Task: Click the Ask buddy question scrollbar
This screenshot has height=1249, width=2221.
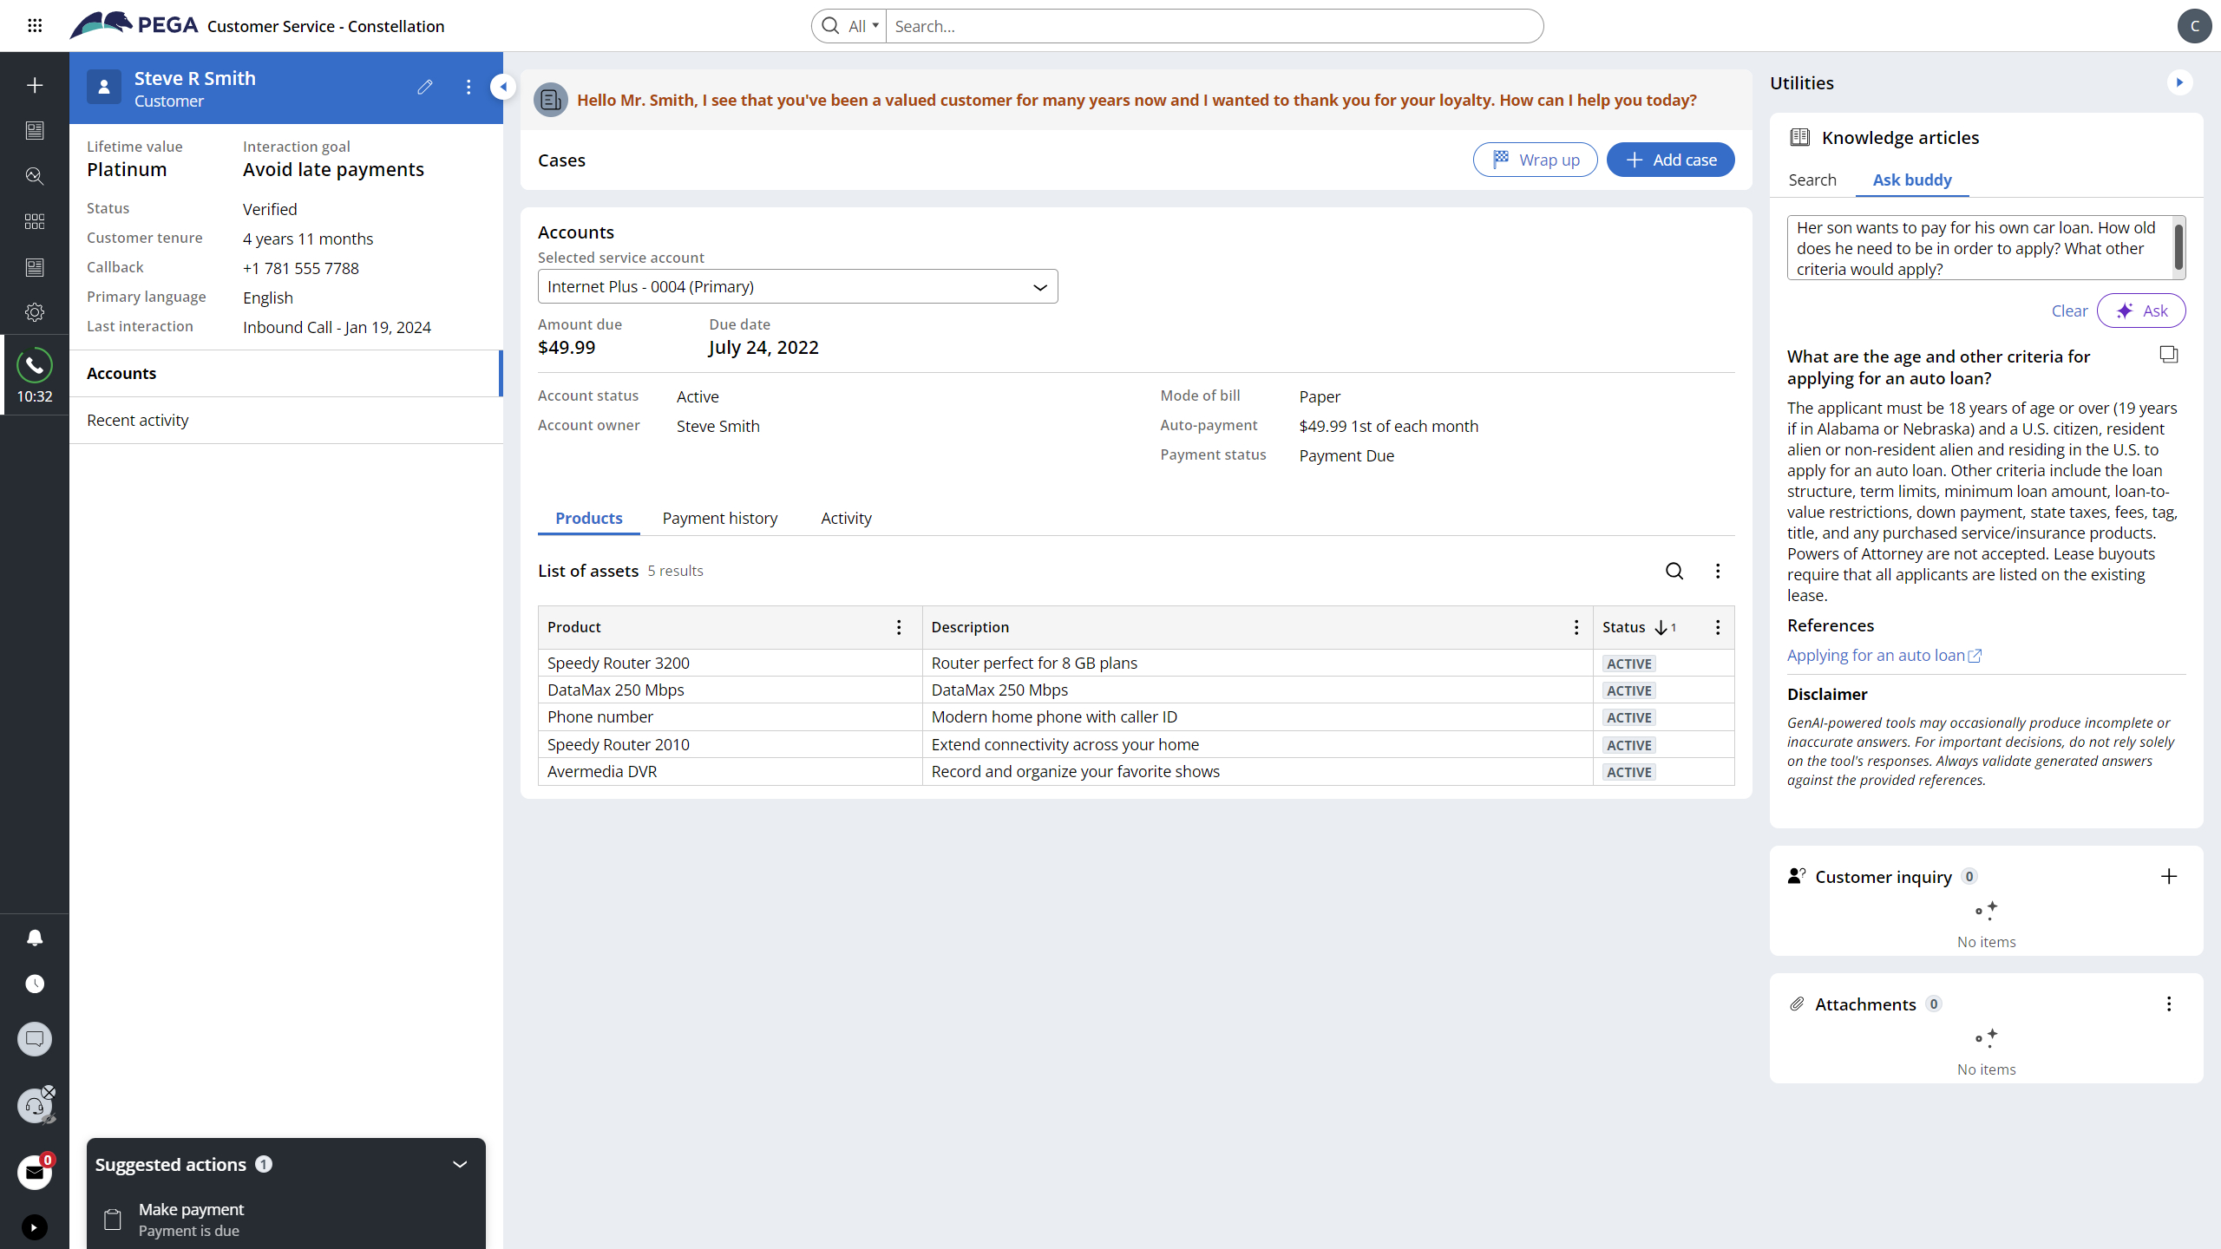Action: tap(2178, 247)
